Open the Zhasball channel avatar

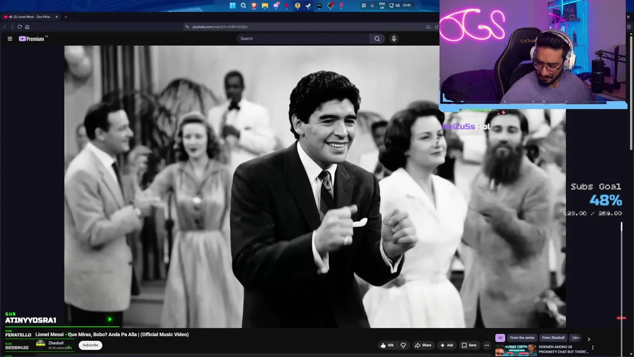tap(41, 345)
